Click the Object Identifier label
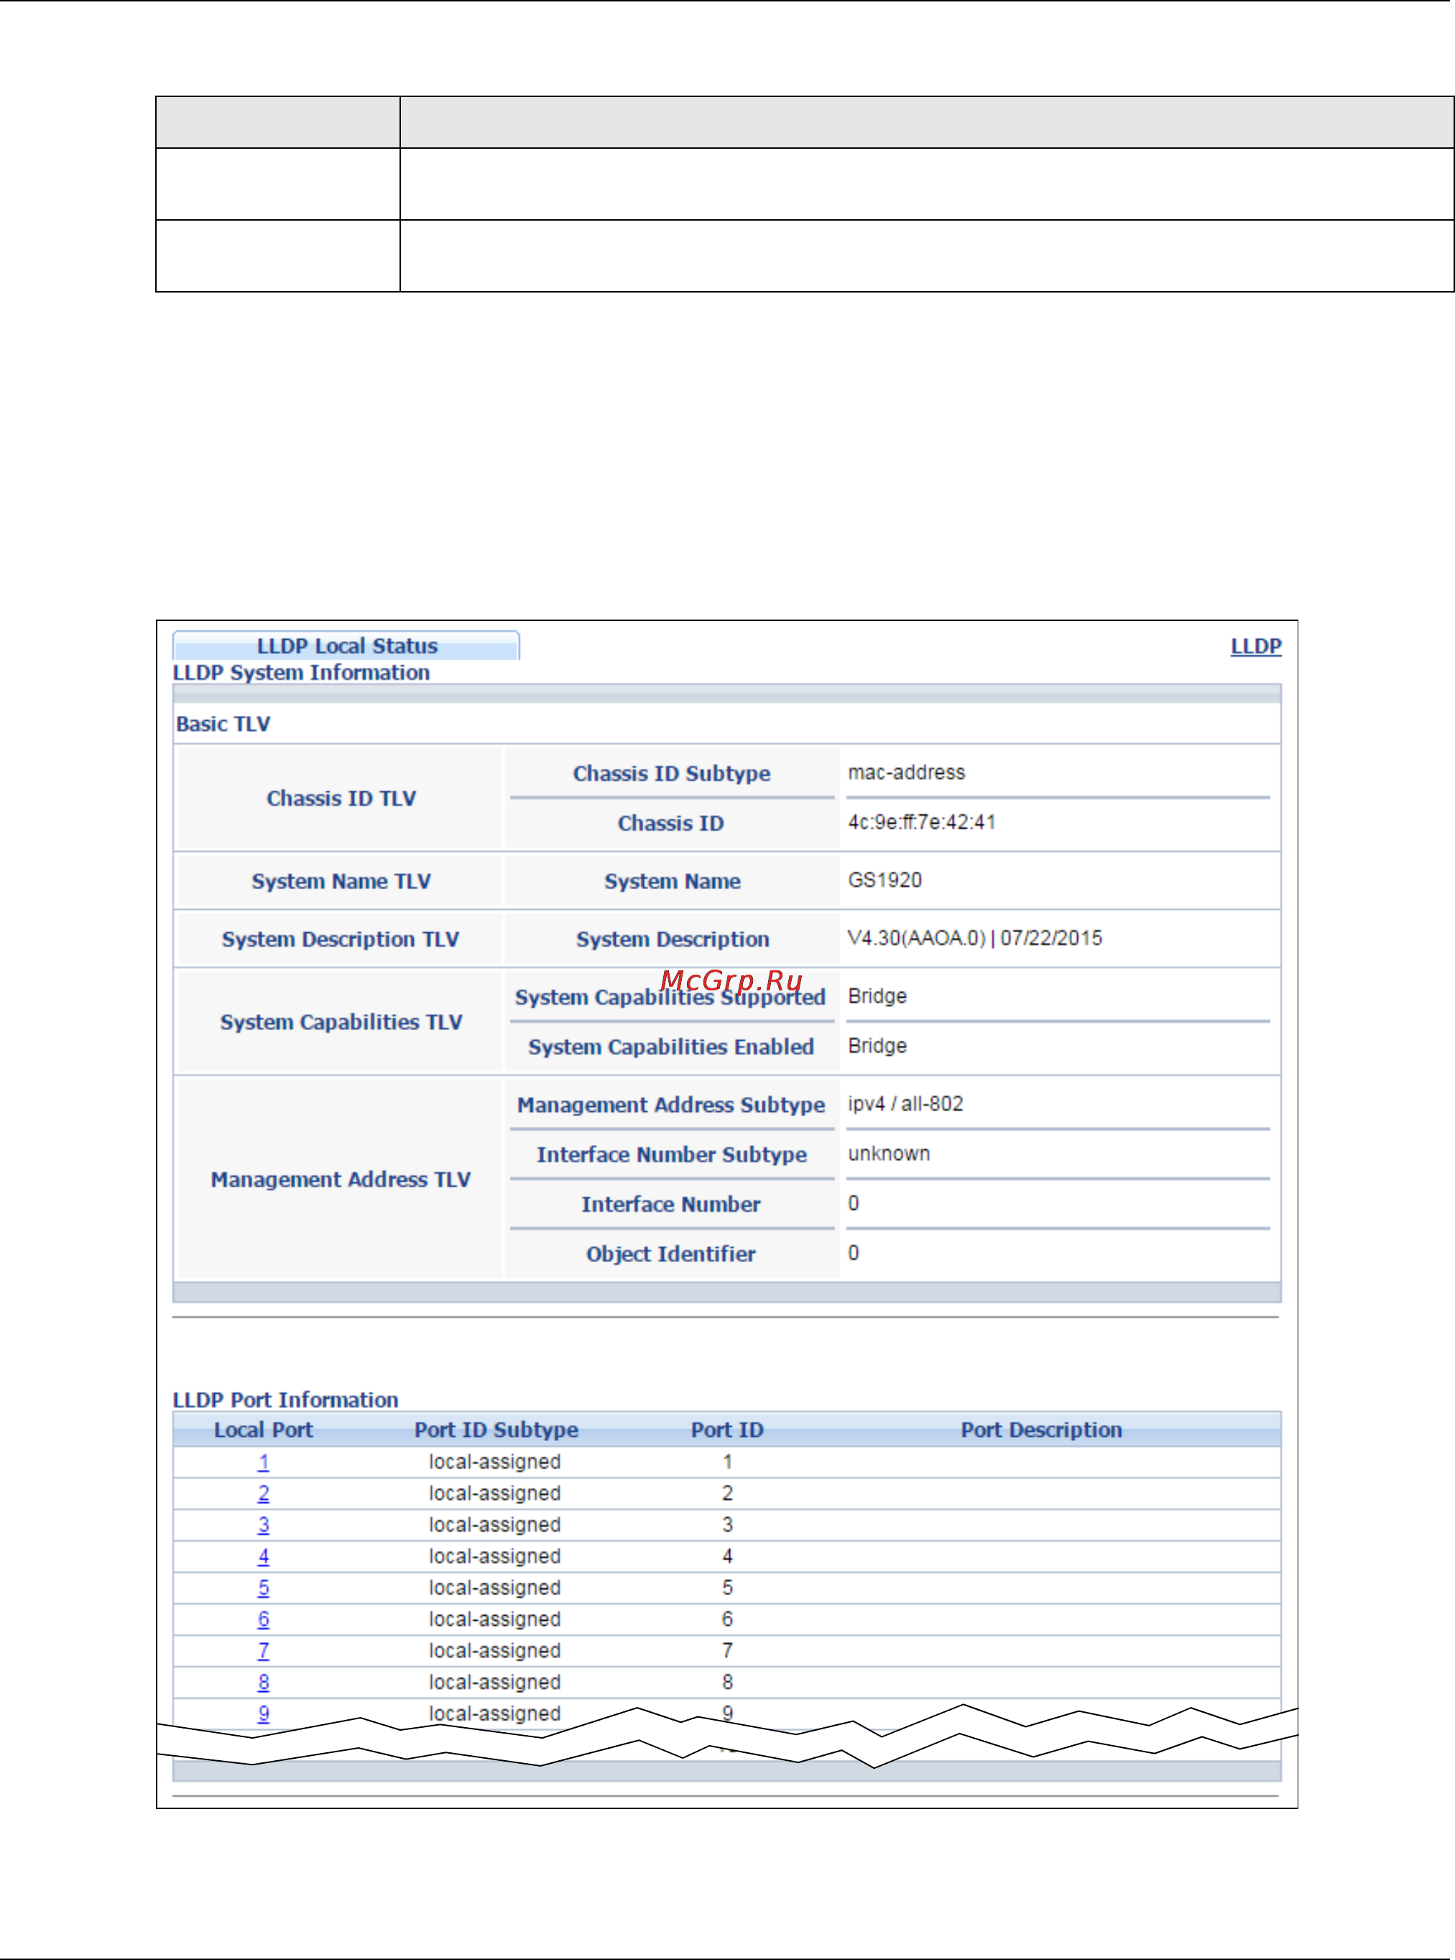 click(x=670, y=1253)
